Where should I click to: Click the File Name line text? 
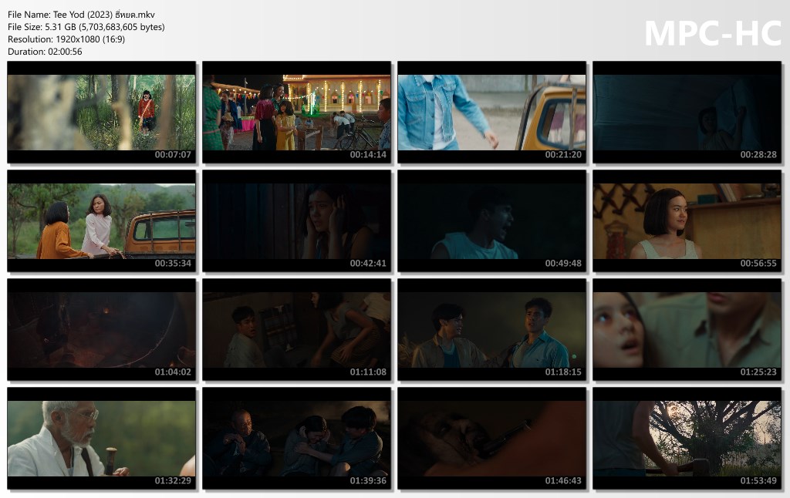[x=81, y=15]
